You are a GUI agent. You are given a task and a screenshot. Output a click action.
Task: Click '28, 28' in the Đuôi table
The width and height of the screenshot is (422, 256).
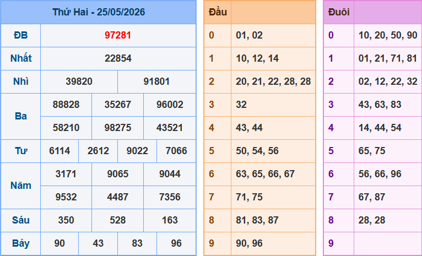[x=372, y=220]
